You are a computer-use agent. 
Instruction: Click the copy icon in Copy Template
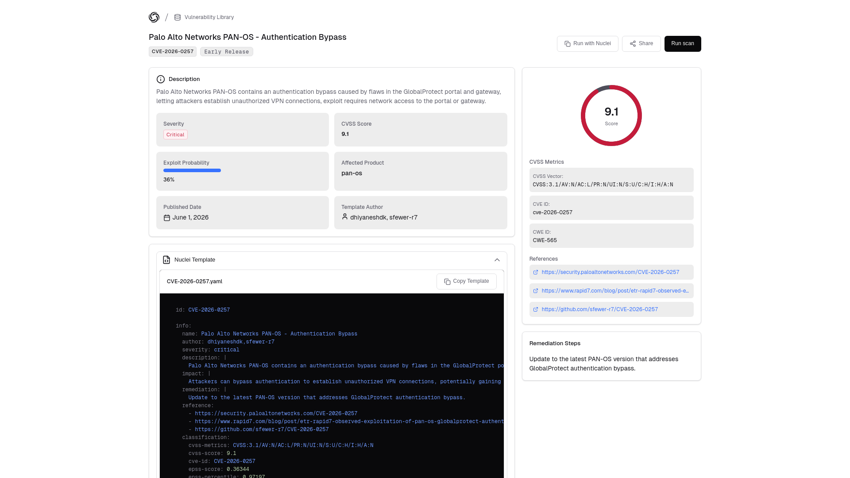click(x=447, y=281)
